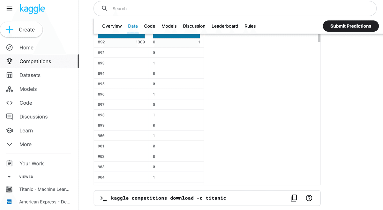Copy the kaggle competitions download command

pos(294,198)
